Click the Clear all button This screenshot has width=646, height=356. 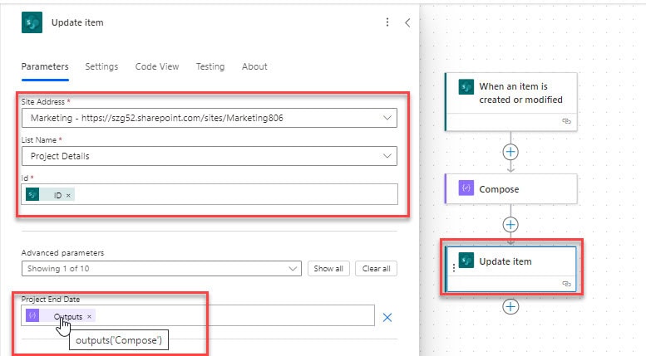point(376,268)
